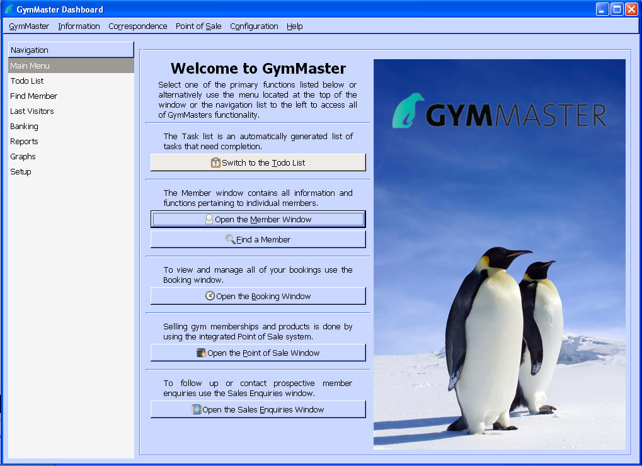Open Reports from the navigation list
642x466 pixels.
coord(24,141)
